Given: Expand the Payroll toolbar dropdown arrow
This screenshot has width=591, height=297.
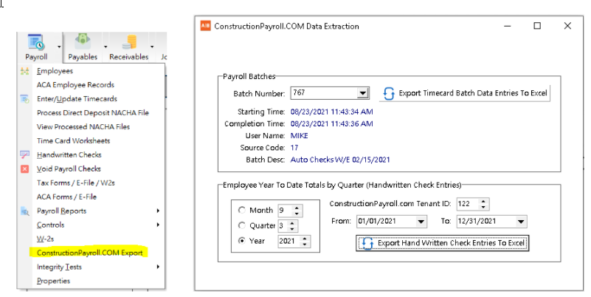Looking at the screenshot, I should tap(59, 47).
